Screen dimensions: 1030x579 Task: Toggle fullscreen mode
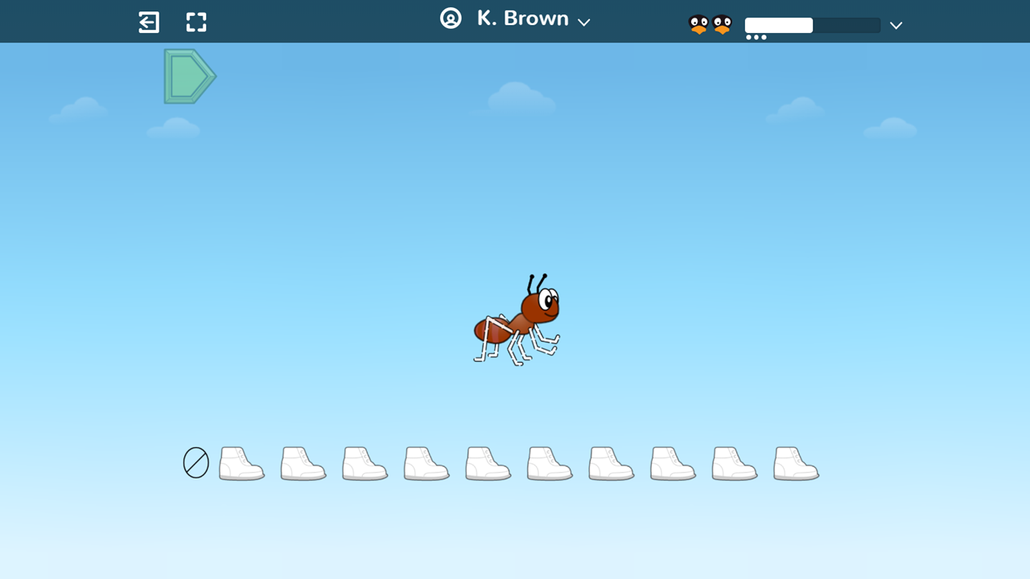(x=196, y=22)
